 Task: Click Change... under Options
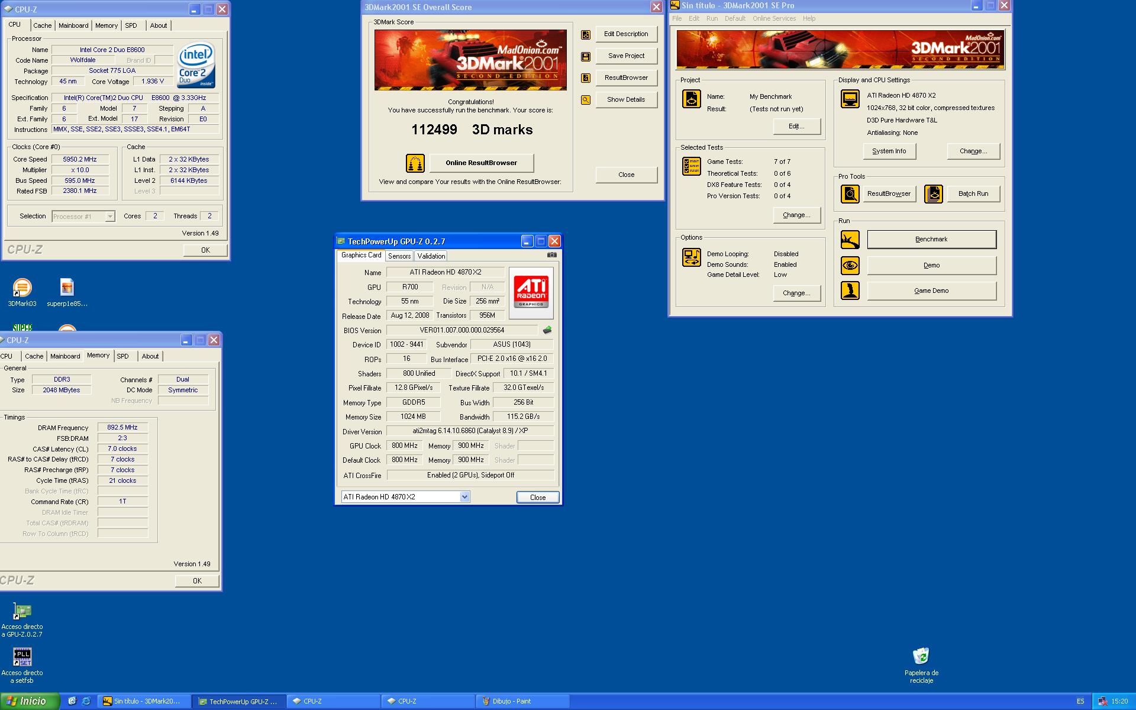[796, 293]
